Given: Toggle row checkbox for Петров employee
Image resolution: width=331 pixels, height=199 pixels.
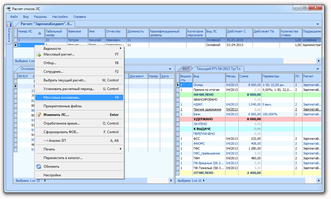Looking at the screenshot, I should click(16, 40).
